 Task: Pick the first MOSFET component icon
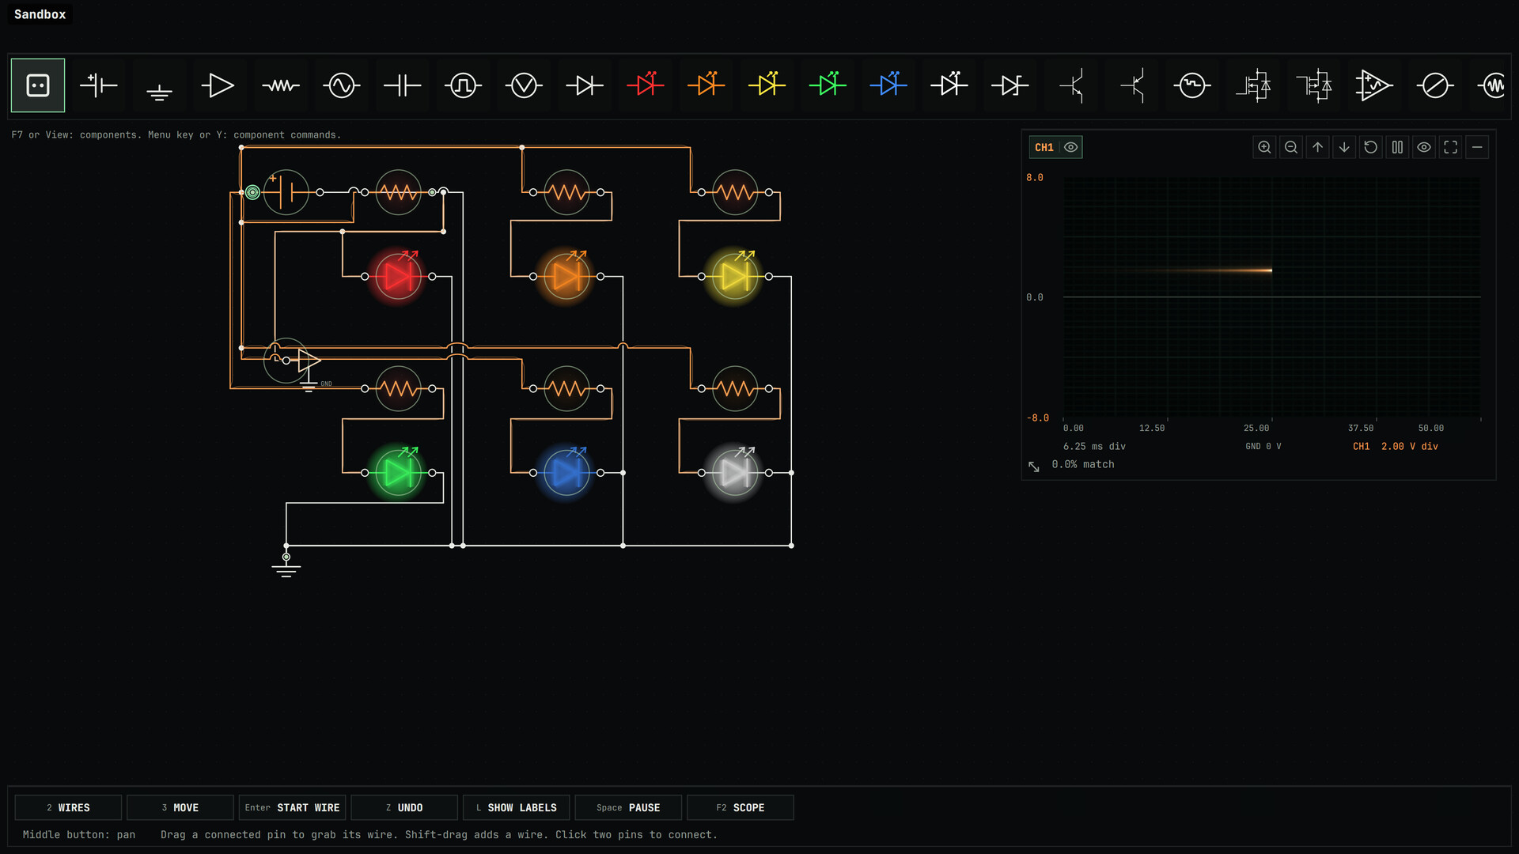1253,85
